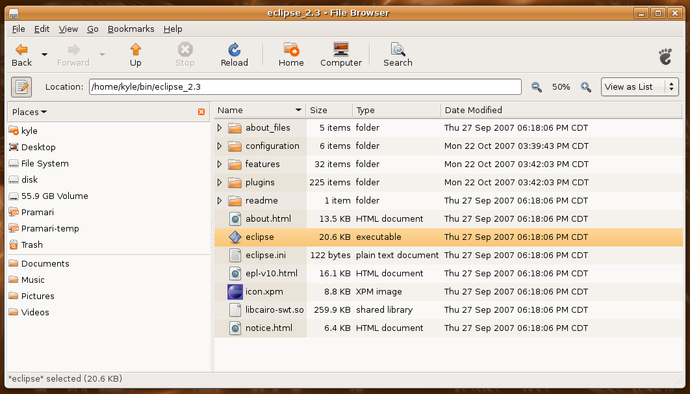Viewport: 690px width, 394px height.
Task: Select the icon.xpm image thumbnail
Action: (x=235, y=291)
